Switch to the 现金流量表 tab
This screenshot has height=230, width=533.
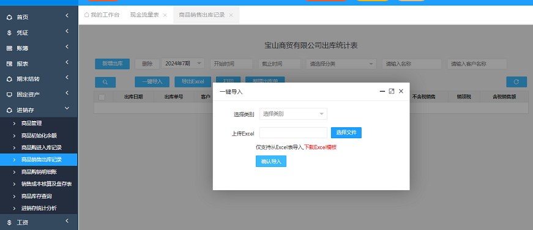[x=144, y=15]
